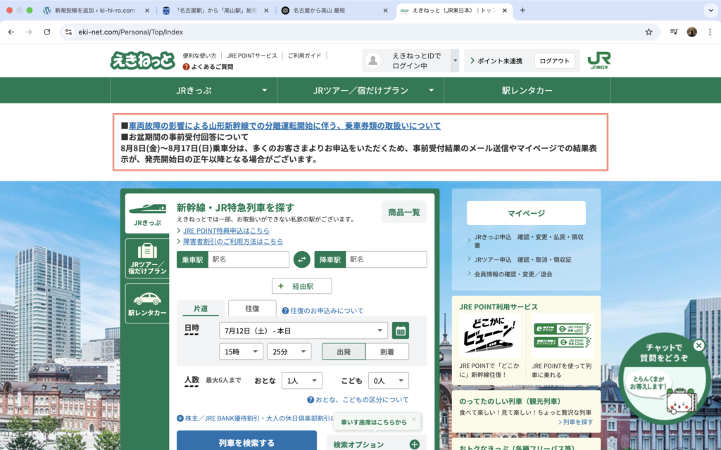Open the 25分 minute dropdown
The width and height of the screenshot is (721, 450).
(x=289, y=352)
